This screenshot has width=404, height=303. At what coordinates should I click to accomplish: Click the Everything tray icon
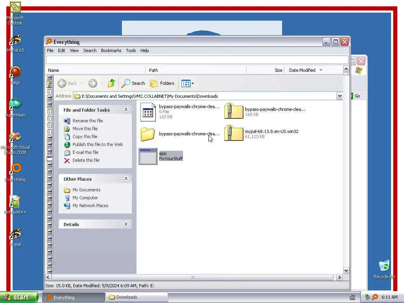375,297
